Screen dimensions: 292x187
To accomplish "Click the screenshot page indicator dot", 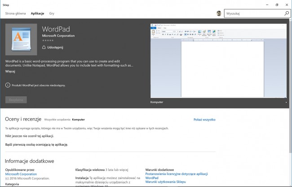I will pos(286,102).
